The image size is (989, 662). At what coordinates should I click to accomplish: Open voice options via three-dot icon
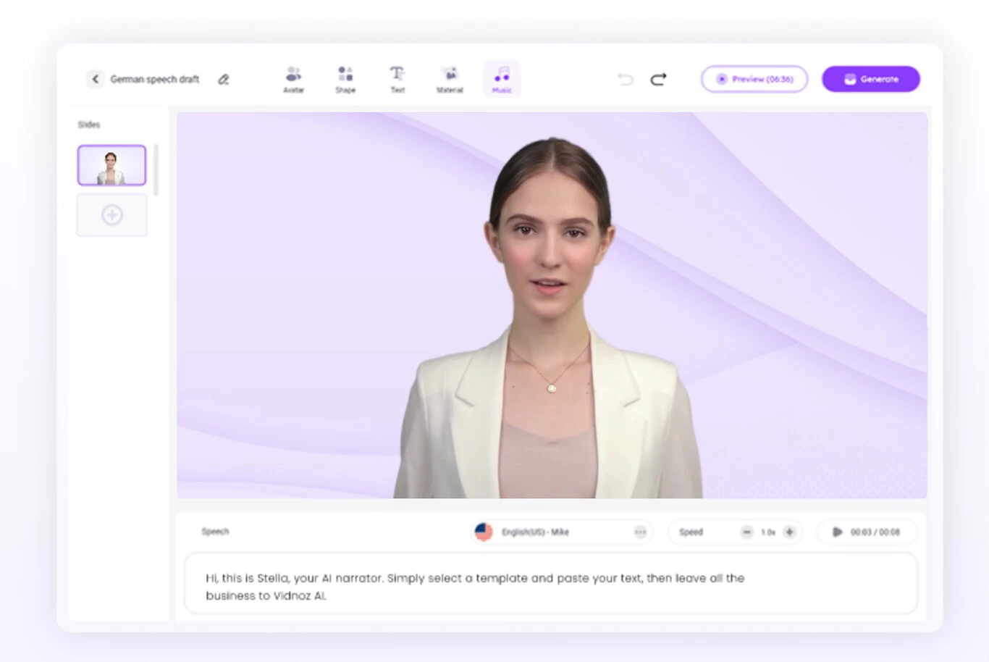point(640,532)
